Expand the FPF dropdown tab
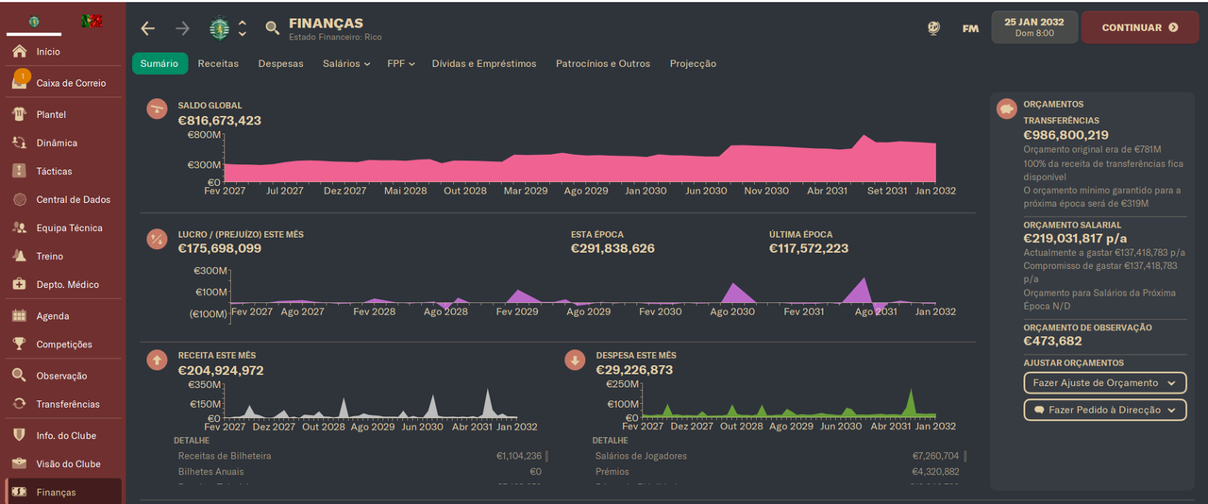The image size is (1208, 504). tap(401, 63)
